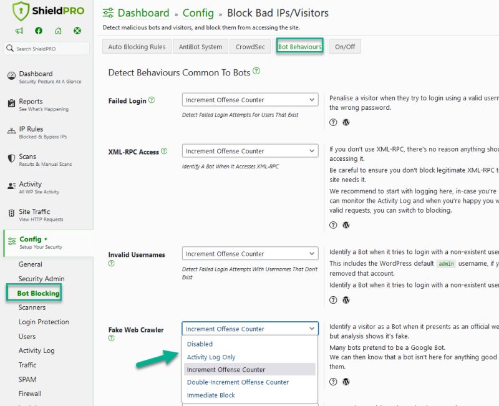The image size is (499, 406).
Task: Click question-mark icon in Failed Login description
Action: click(333, 122)
